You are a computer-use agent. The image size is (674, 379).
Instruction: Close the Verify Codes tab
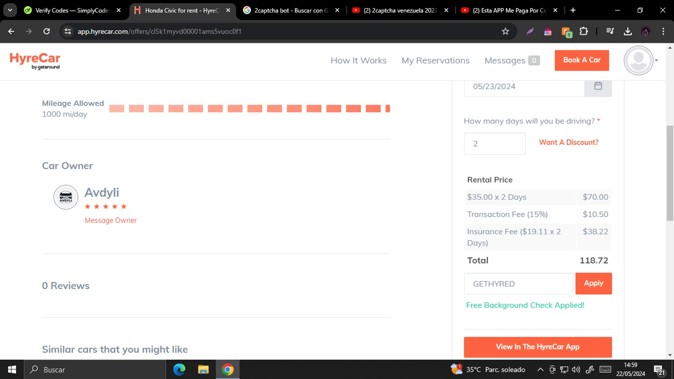[119, 10]
